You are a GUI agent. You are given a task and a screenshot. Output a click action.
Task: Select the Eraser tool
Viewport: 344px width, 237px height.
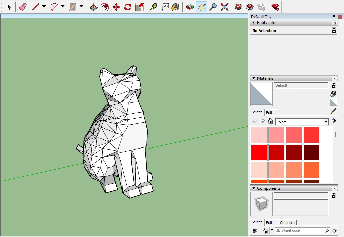tap(23, 6)
